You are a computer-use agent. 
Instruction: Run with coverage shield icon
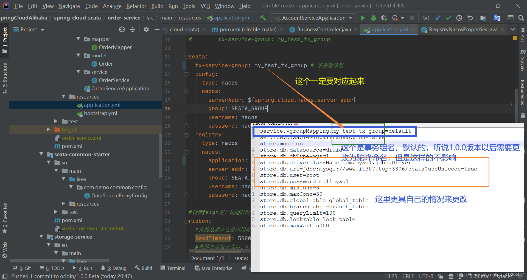tap(384, 18)
